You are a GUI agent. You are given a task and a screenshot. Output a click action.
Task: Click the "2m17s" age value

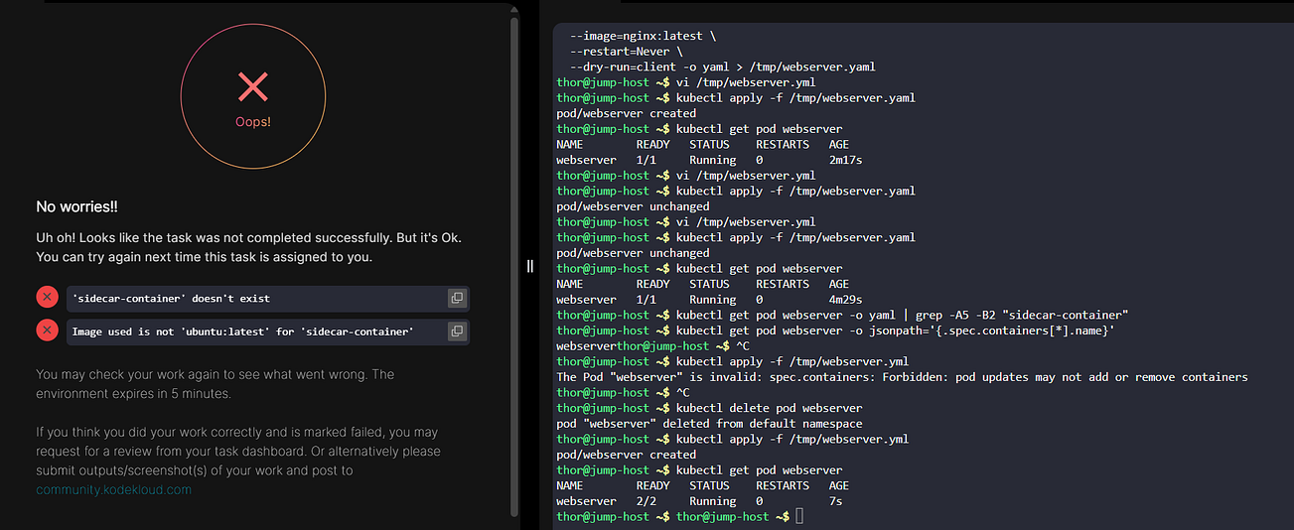[x=845, y=160]
